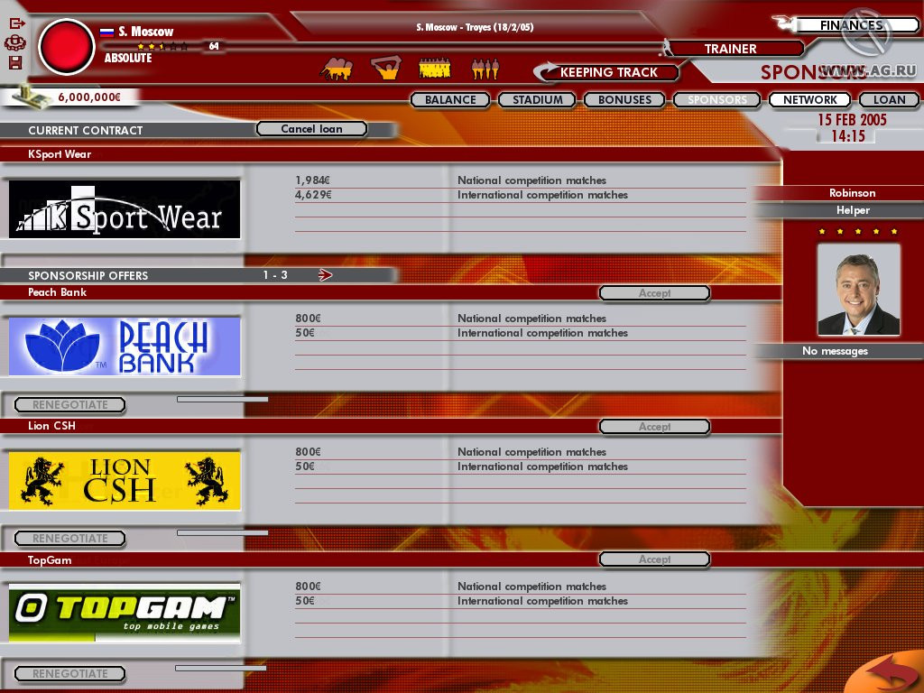Renegotiate the Peach Bank offer

click(x=70, y=405)
